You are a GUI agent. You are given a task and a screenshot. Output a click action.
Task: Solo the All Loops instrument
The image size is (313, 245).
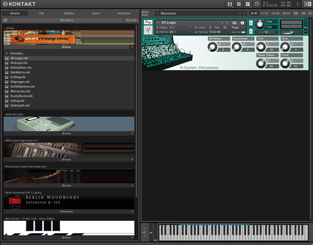[x=251, y=23]
